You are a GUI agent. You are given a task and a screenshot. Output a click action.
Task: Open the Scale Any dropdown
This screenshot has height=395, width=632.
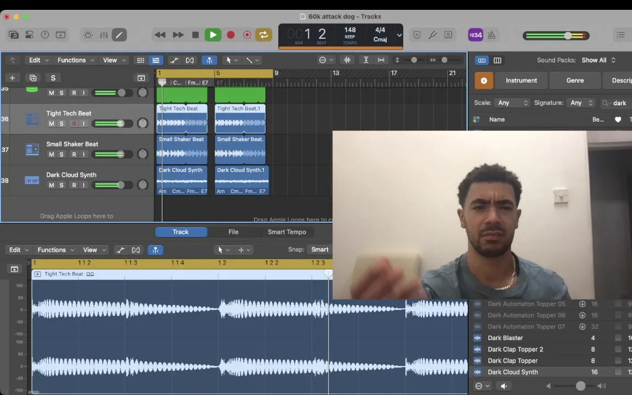point(512,103)
